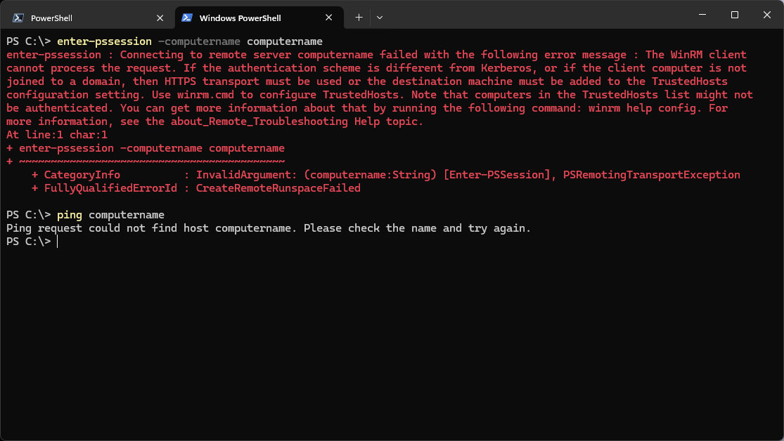Viewport: 784px width, 441px height.
Task: Click the Windows PowerShell tab icon
Action: pos(187,18)
